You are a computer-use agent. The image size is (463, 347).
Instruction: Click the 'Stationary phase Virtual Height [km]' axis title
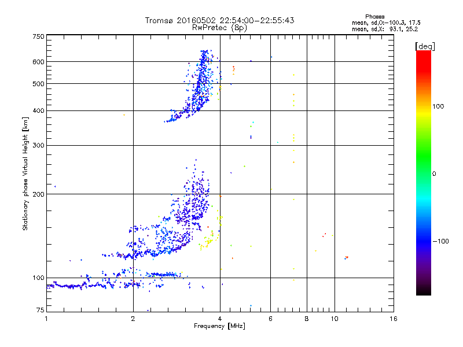(x=25, y=173)
